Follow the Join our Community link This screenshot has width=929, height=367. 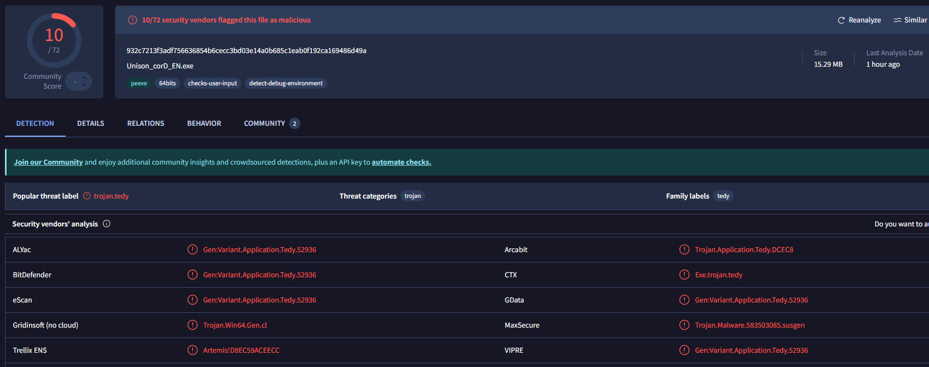coord(48,162)
